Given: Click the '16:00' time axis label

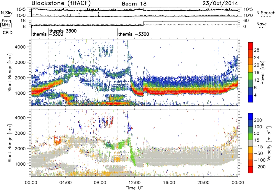Looking at the screenshot, I should tap(169, 183).
